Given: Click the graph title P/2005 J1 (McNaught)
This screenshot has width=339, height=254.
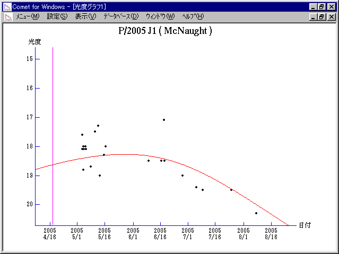Looking at the screenshot, I should [x=165, y=31].
